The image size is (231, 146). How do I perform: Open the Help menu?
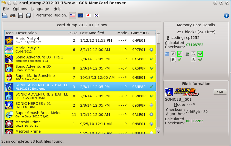[57, 9]
